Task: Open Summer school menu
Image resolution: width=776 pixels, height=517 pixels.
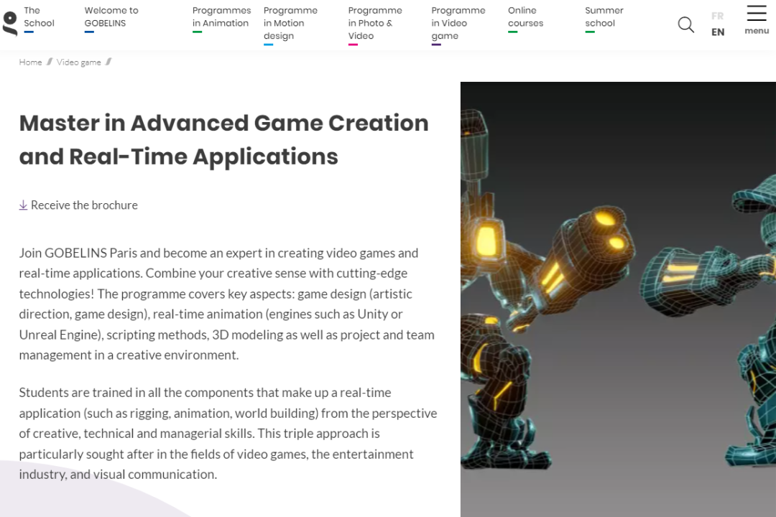Action: [x=604, y=17]
